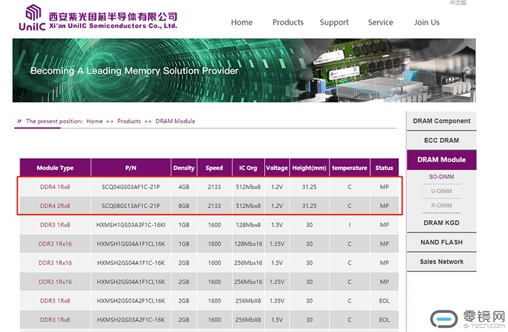
Task: Open NAND FLASH sidebar category
Action: coord(441,242)
